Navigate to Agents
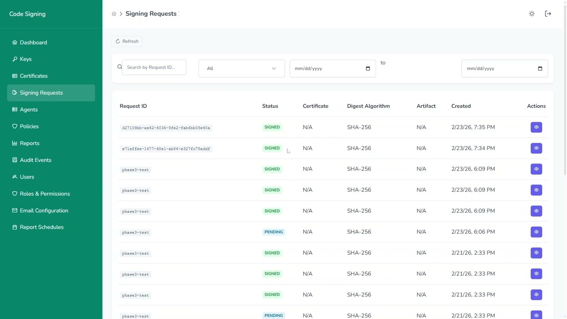The height and width of the screenshot is (319, 567). click(51, 110)
